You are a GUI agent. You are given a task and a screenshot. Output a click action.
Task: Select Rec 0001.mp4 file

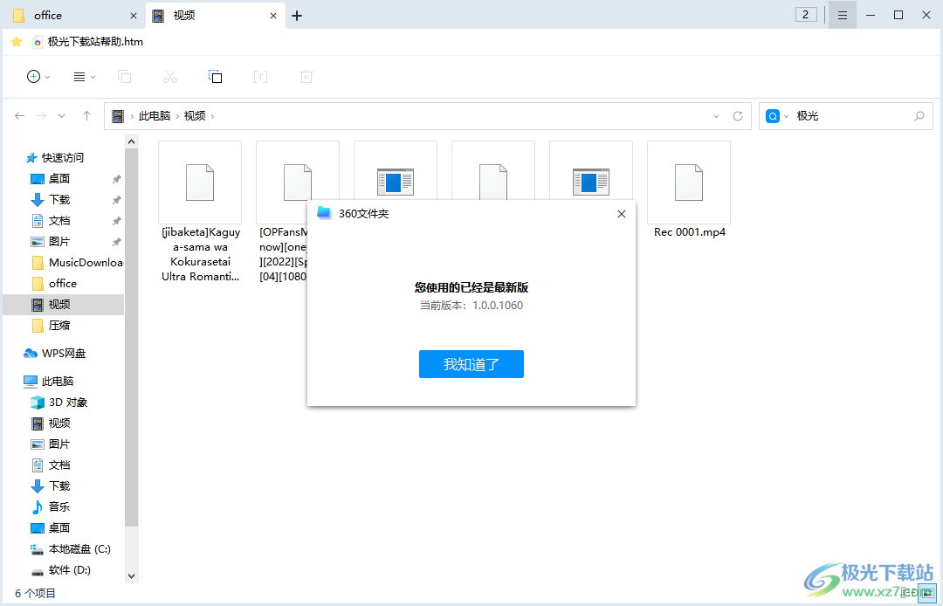[689, 190]
